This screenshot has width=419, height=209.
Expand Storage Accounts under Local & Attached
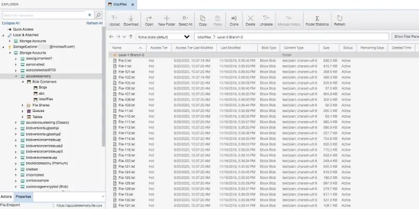coord(9,41)
